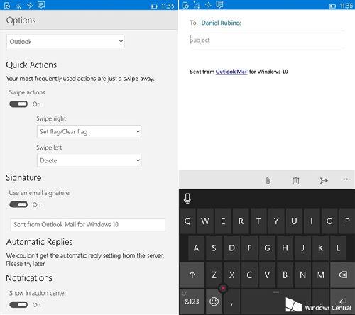Tap the C key
Screen dimensions: 355x315
(249, 275)
